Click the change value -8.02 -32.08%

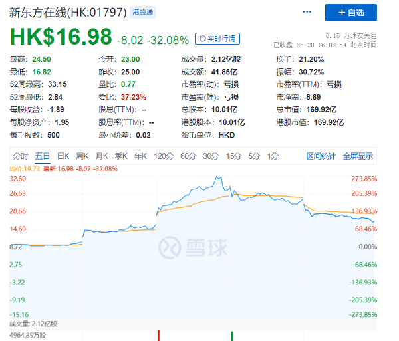153,40
